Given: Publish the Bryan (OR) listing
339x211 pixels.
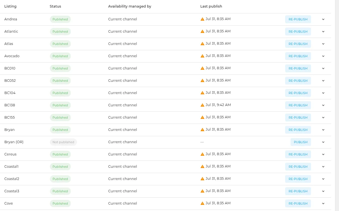Looking at the screenshot, I should coord(301,142).
